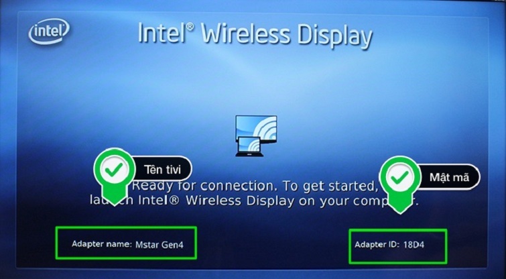Click launch Intel Wireless Display instruction line

[254, 201]
